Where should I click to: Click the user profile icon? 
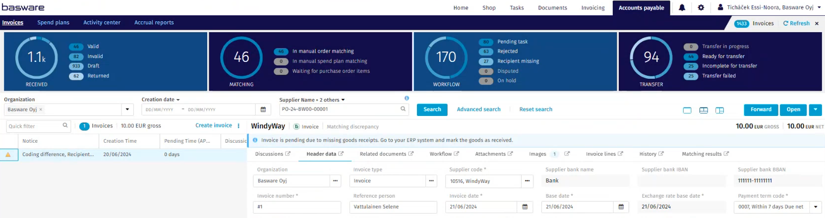click(720, 7)
